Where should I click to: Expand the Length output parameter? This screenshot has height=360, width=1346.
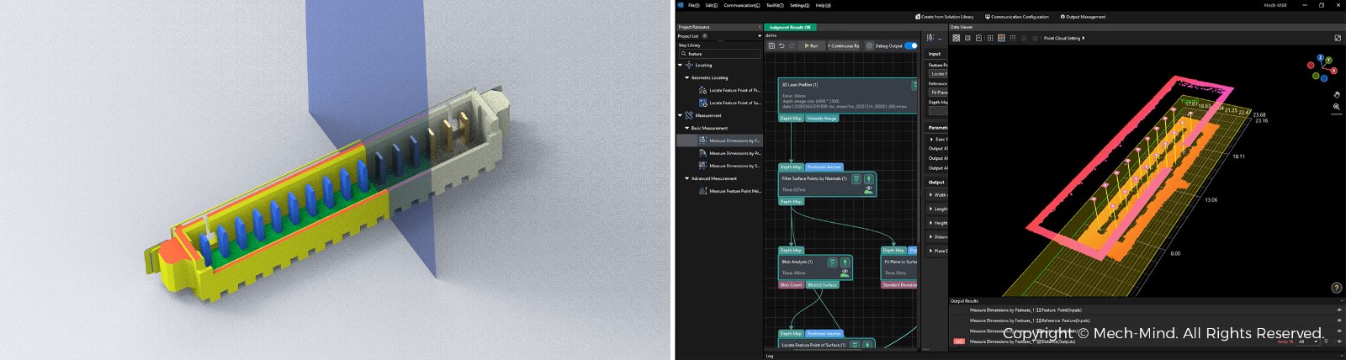[930, 209]
